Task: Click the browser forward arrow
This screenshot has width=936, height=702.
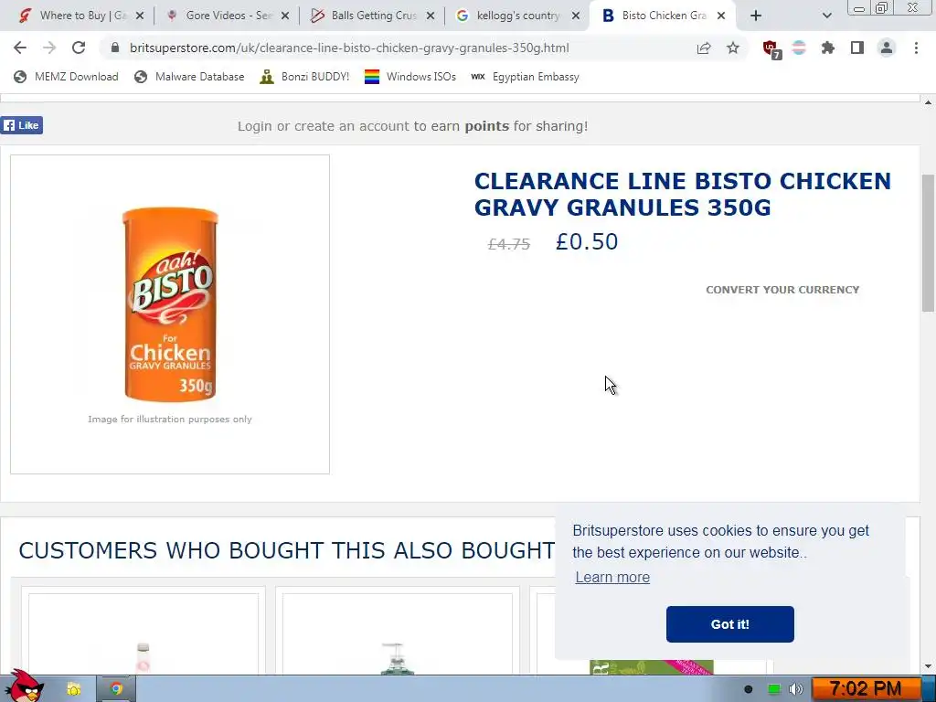Action: 49,48
